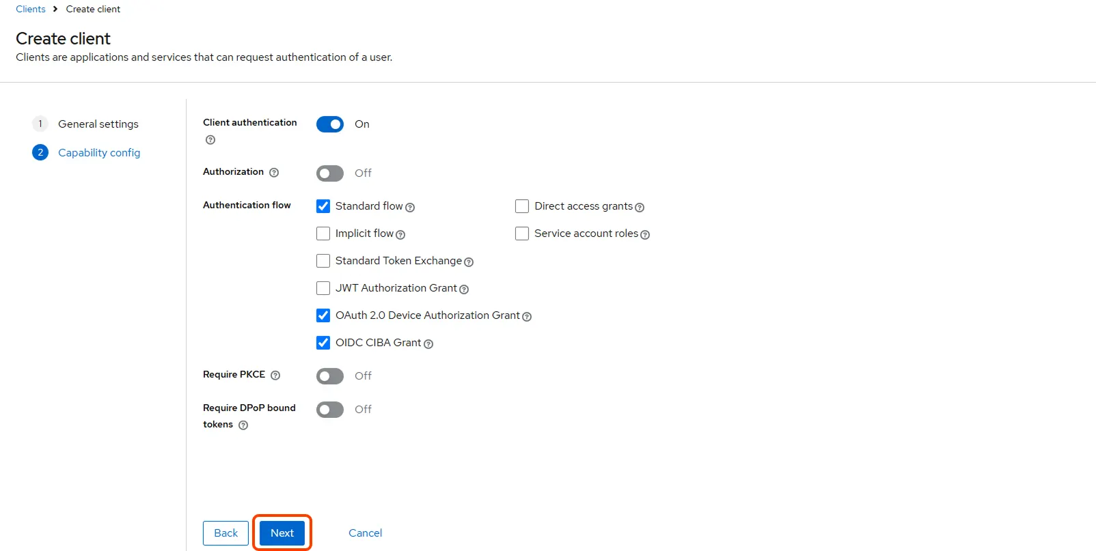1096x551 pixels.
Task: Uncheck the Standard flow checkbox
Action: [323, 206]
